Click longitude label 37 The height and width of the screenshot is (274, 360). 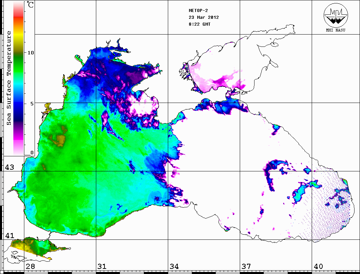[246, 266]
